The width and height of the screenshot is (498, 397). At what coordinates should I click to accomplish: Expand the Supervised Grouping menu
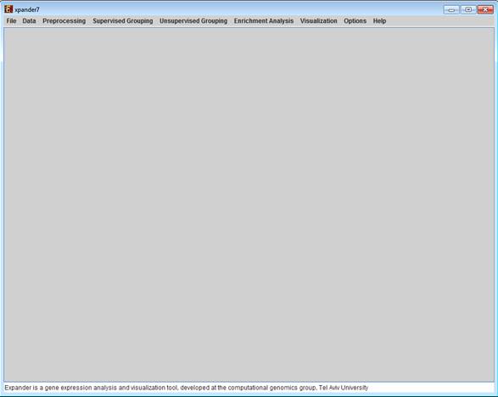pyautogui.click(x=123, y=21)
